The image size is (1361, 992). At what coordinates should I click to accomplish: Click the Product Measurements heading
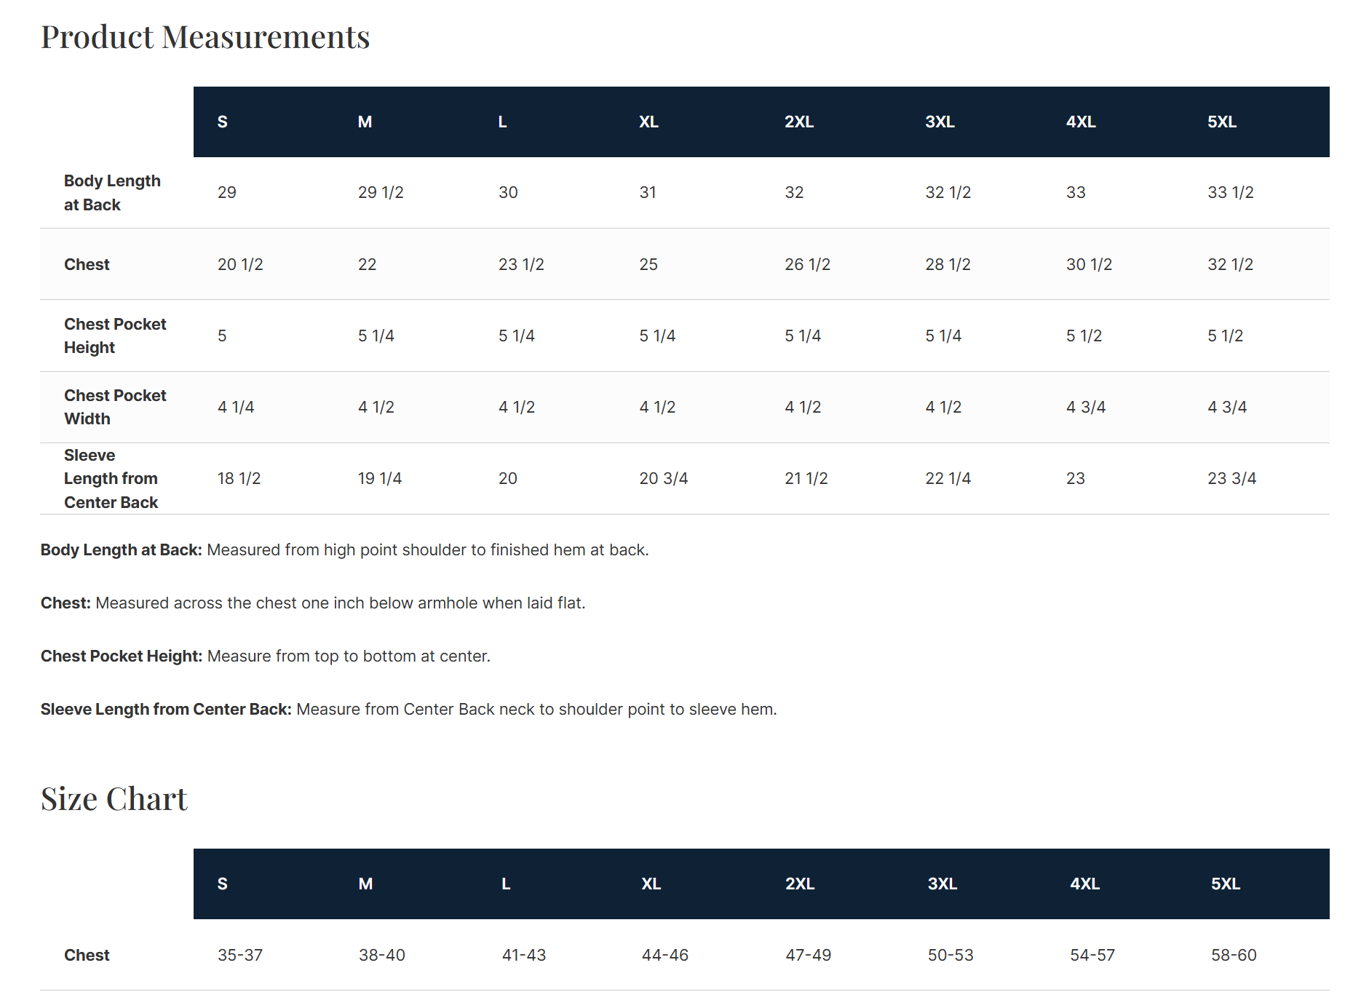pos(205,37)
